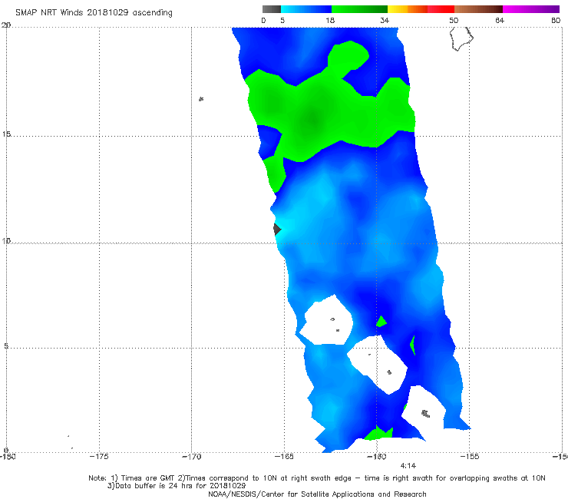The image size is (568, 499).
Task: Click the longitude label "-165"
Action: tap(284, 457)
